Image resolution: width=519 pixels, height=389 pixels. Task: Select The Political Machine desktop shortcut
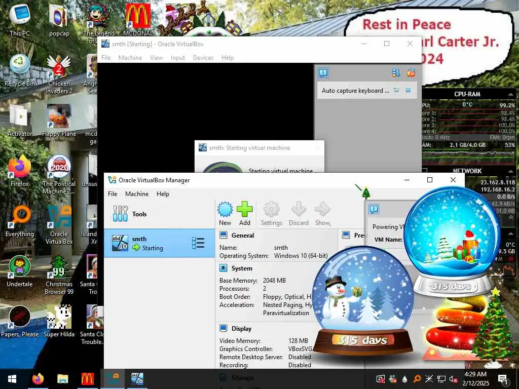59,175
